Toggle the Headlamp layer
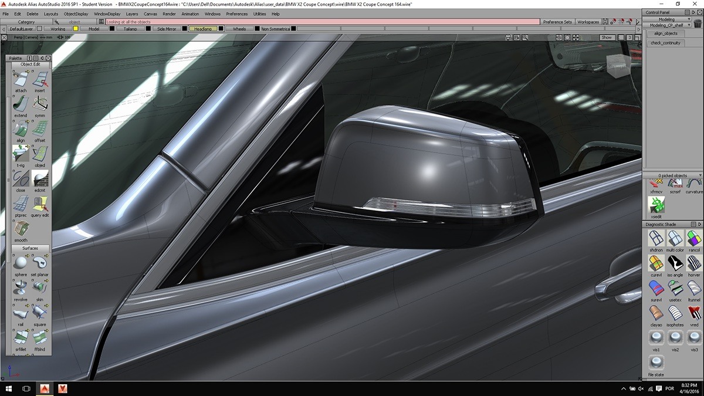 tap(204, 28)
